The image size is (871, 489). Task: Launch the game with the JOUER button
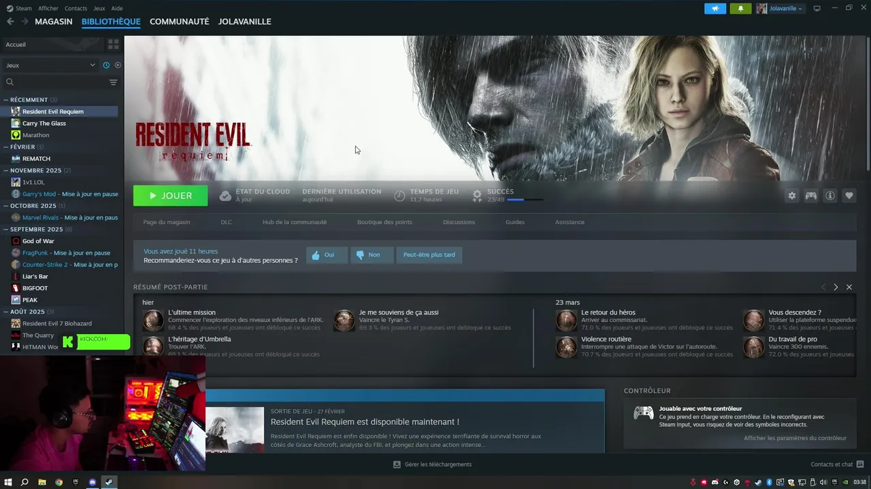[x=170, y=196]
